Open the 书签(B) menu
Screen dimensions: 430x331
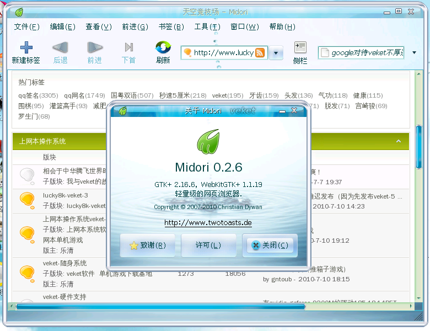pyautogui.click(x=171, y=26)
